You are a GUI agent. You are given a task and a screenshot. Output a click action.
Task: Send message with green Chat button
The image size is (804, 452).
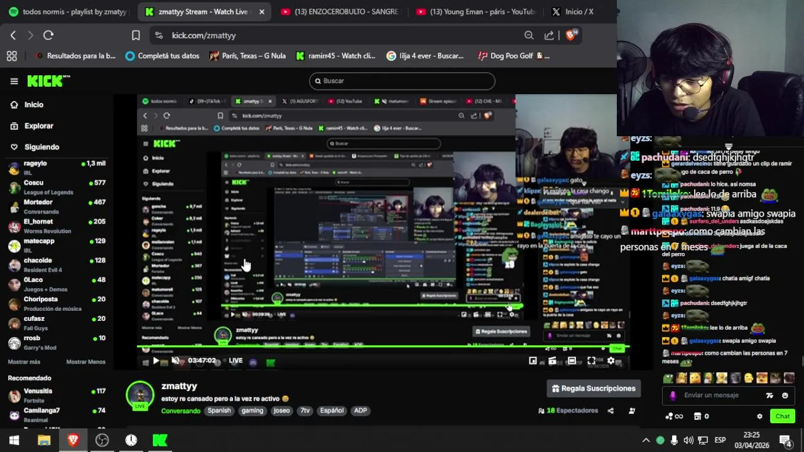click(x=783, y=416)
